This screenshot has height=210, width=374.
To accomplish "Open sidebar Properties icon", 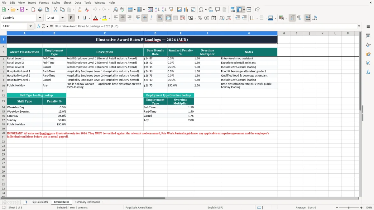I will 368,36.
